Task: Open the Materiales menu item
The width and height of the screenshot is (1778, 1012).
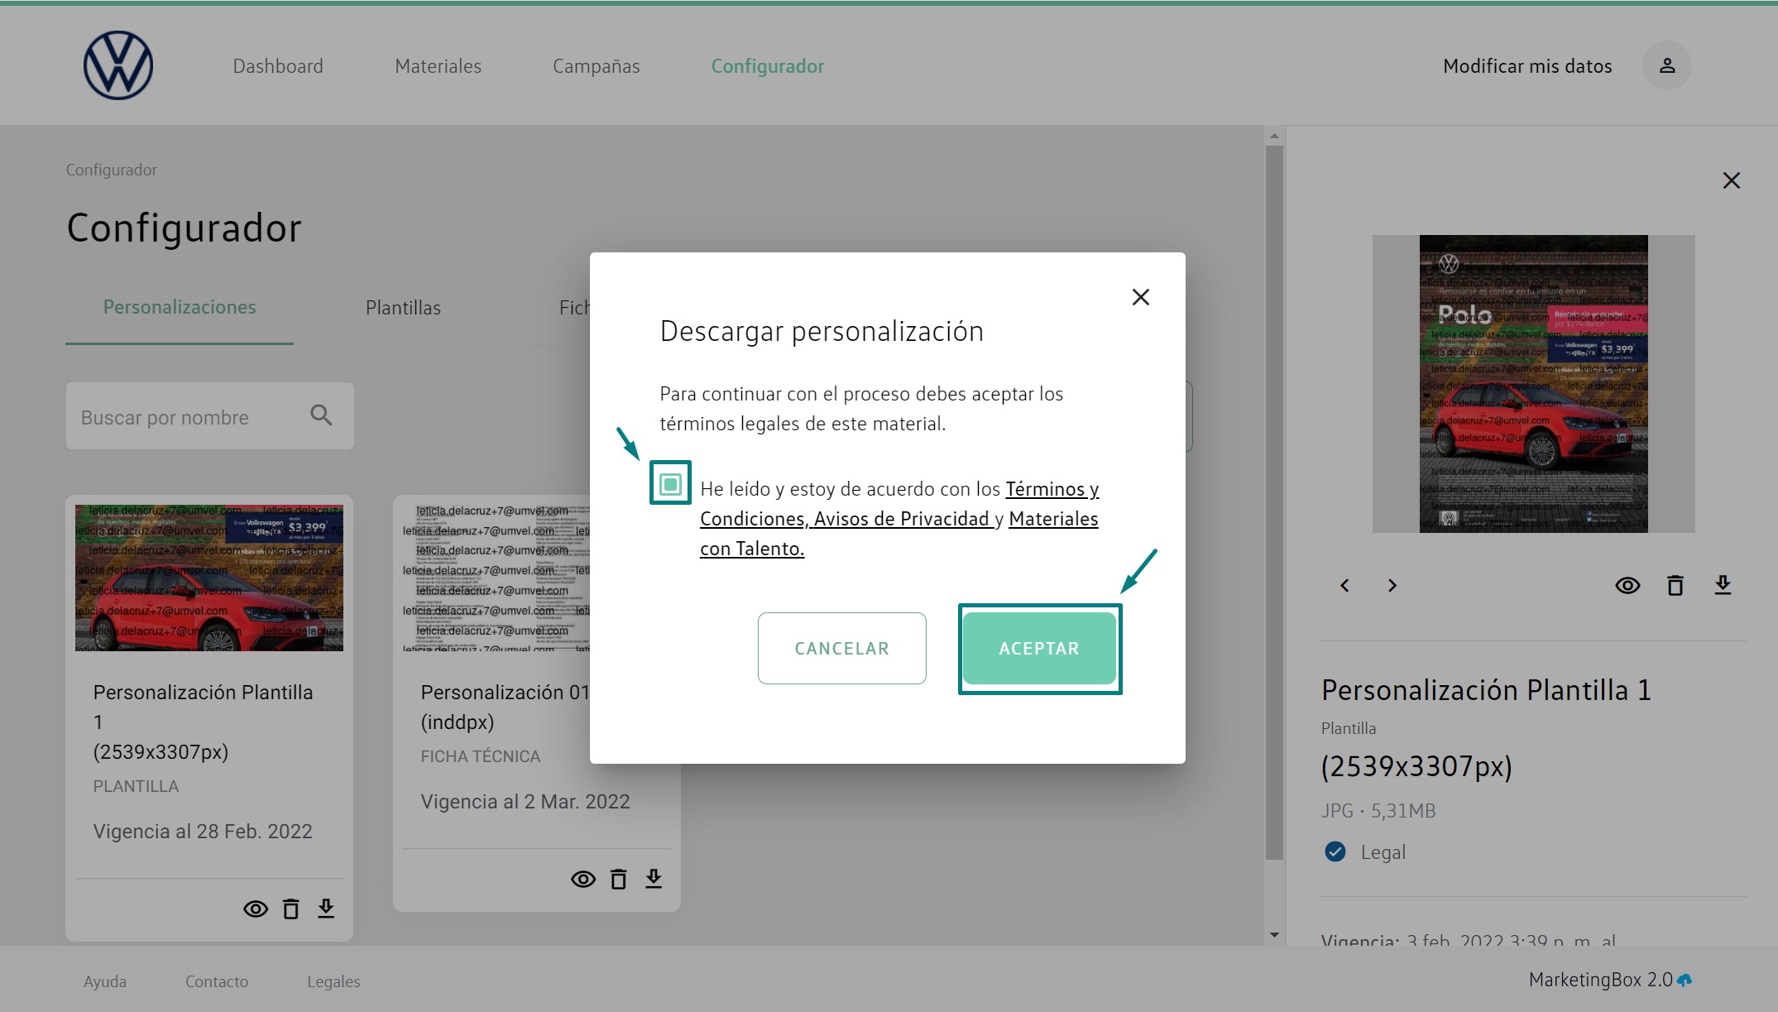Action: coord(438,66)
